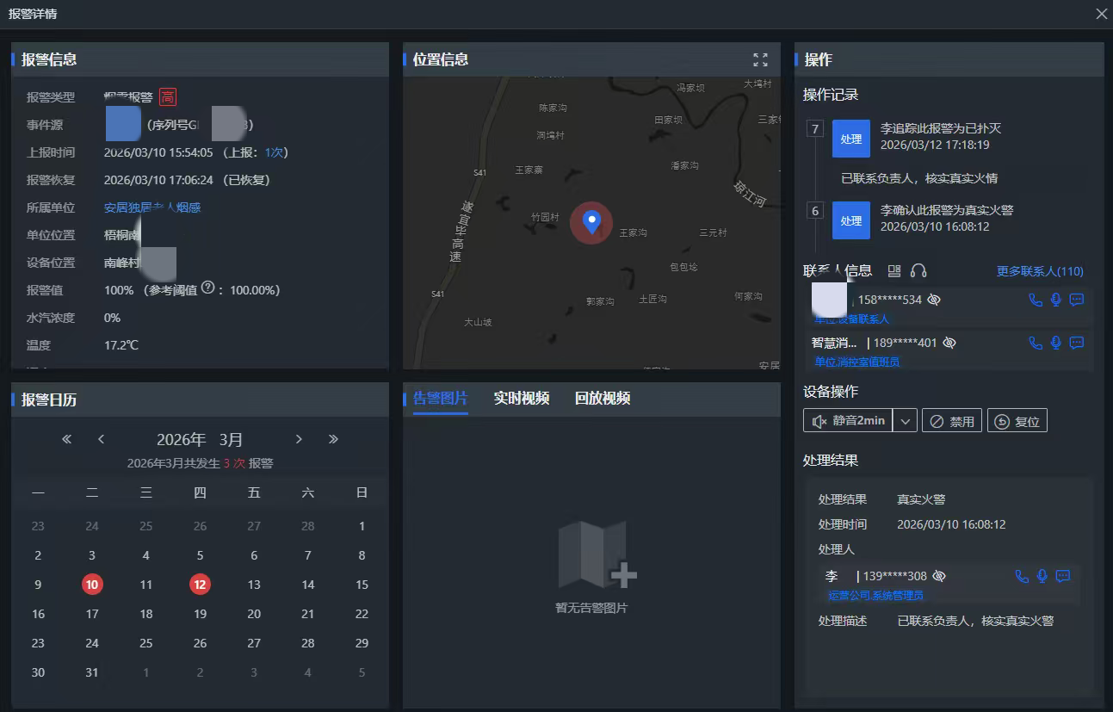Unmask handler phone number 139*****308
Image resolution: width=1113 pixels, height=712 pixels.
[939, 576]
